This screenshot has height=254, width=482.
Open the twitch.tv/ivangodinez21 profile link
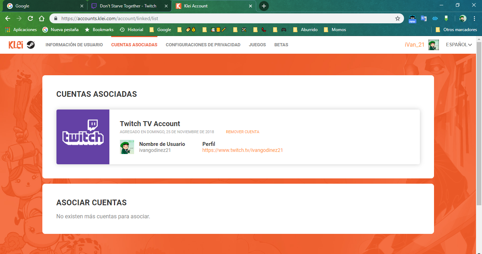coord(242,150)
